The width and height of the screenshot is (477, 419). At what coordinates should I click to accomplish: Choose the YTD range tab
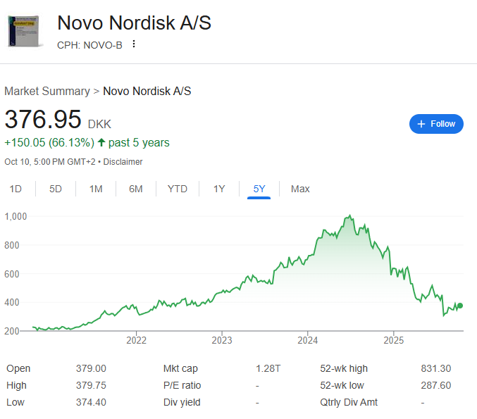[x=178, y=189]
